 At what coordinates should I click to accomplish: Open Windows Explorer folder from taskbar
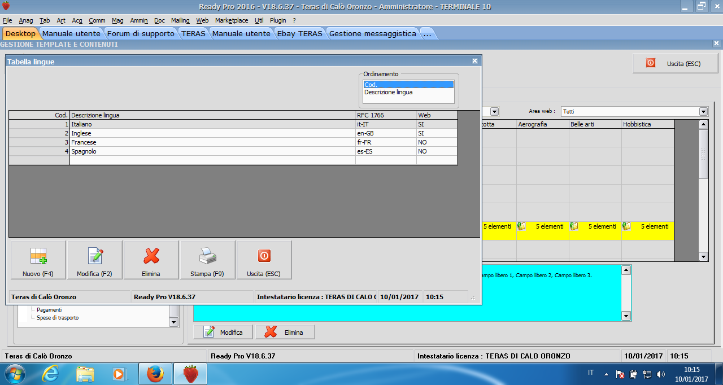85,374
